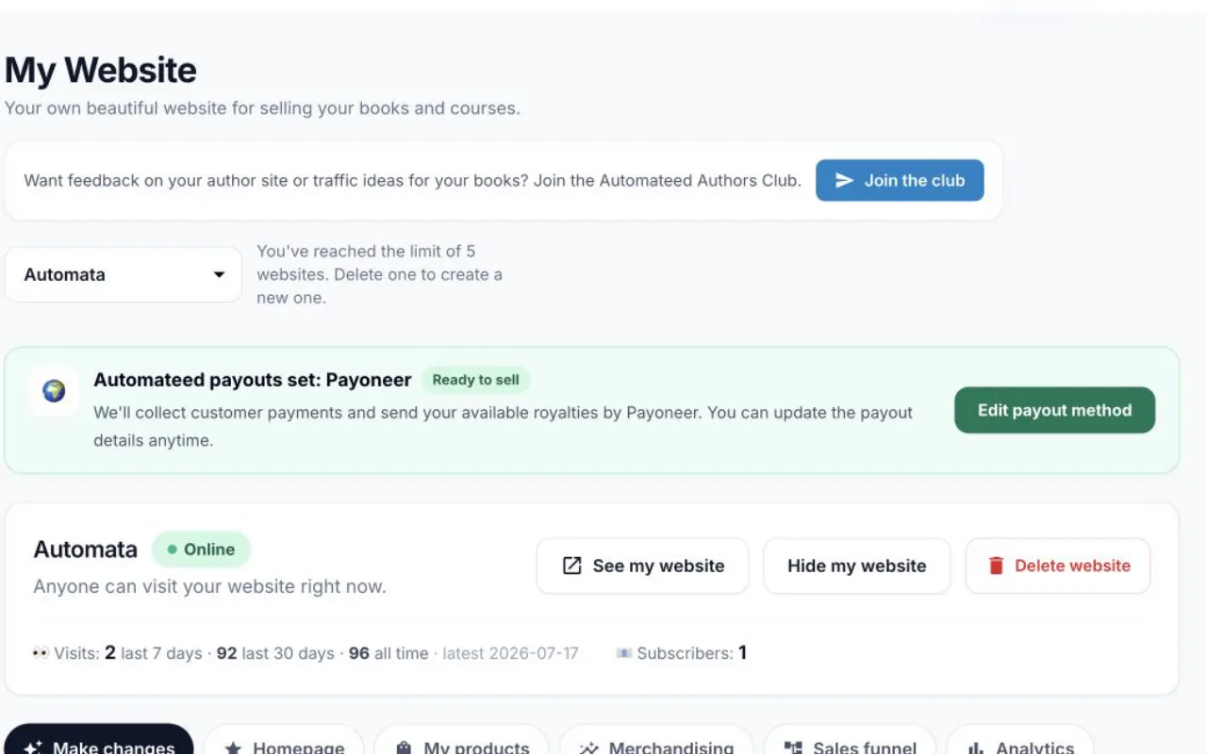
Task: Click the 'Want feedback on your author site' text
Action: pyautogui.click(x=412, y=180)
